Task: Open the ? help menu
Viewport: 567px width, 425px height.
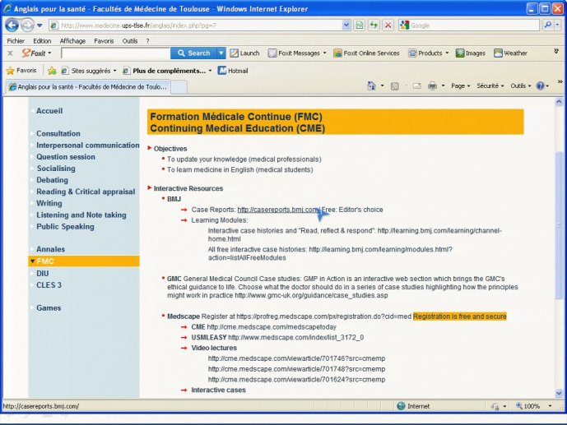Action: [x=147, y=41]
